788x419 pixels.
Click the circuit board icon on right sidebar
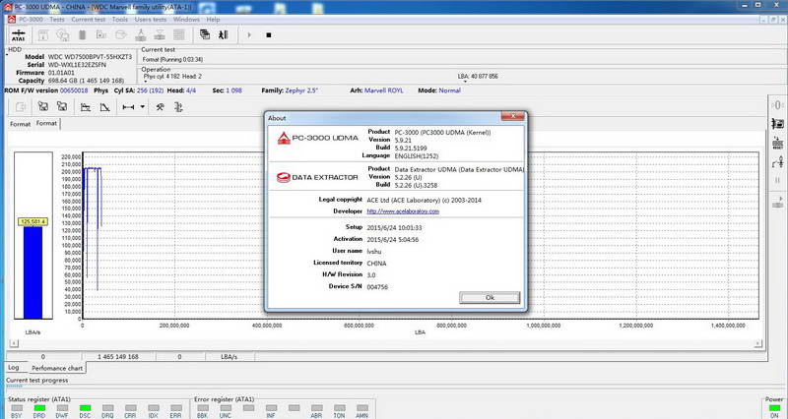(777, 124)
